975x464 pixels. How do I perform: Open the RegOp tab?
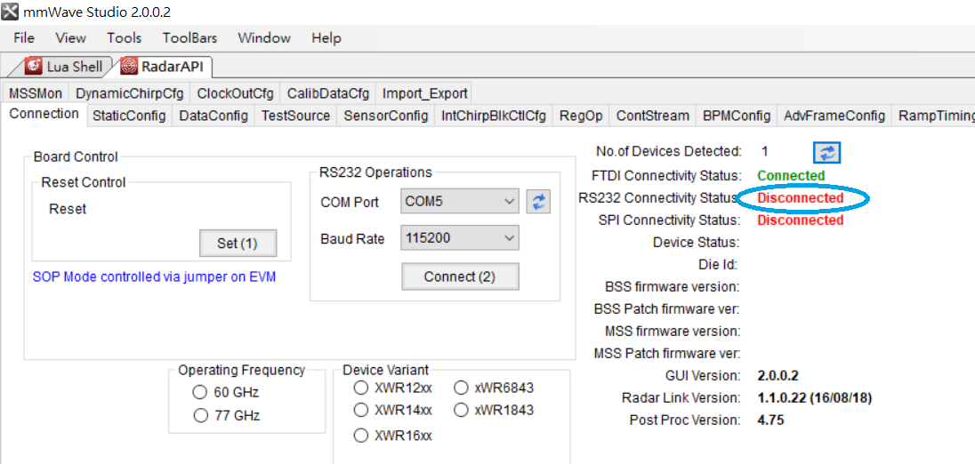point(581,116)
